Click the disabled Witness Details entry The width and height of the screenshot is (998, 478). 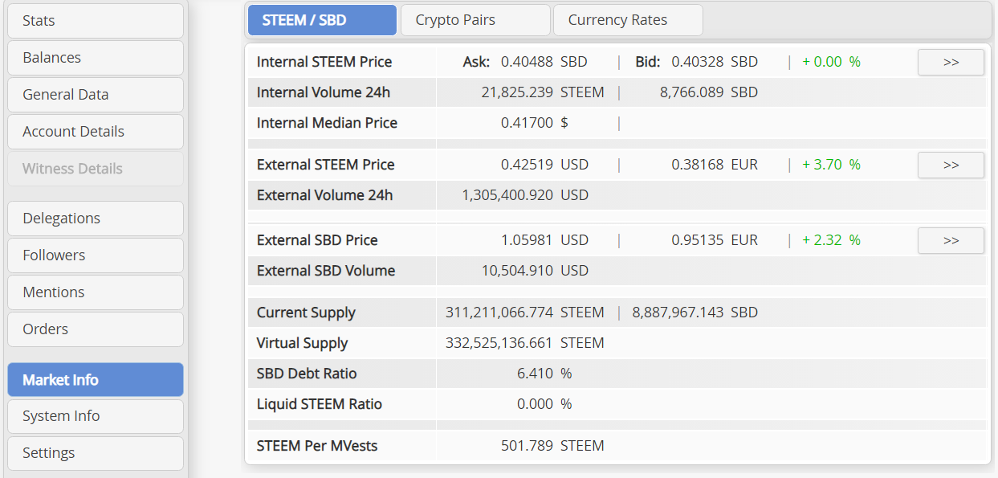click(x=96, y=169)
